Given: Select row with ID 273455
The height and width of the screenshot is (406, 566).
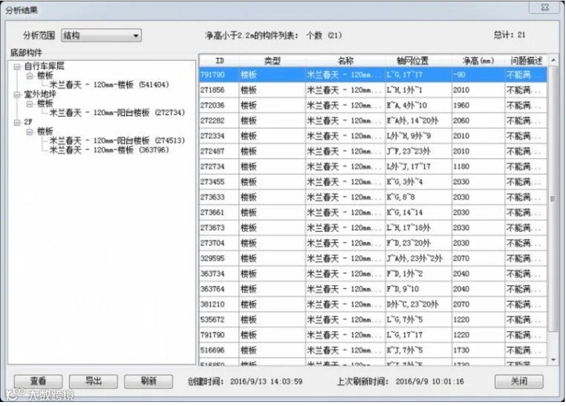Looking at the screenshot, I should click(x=373, y=182).
